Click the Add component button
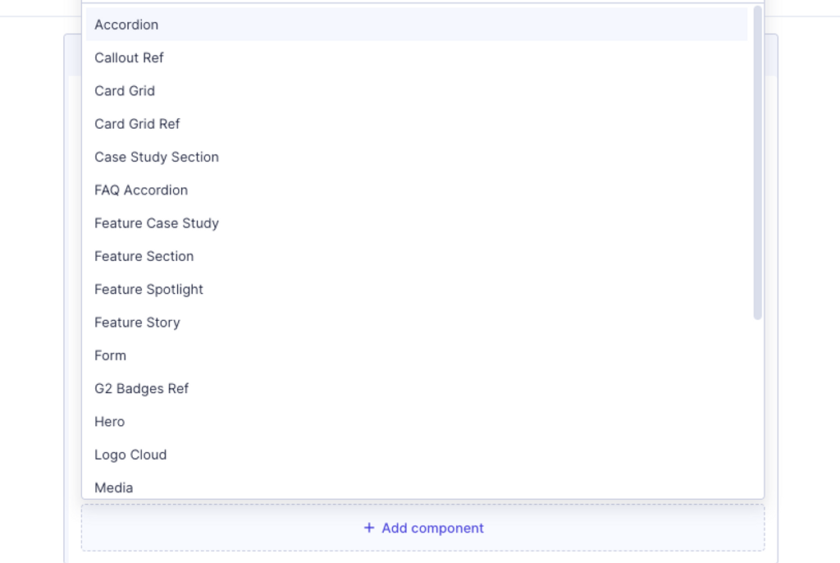840x563 pixels. point(422,528)
